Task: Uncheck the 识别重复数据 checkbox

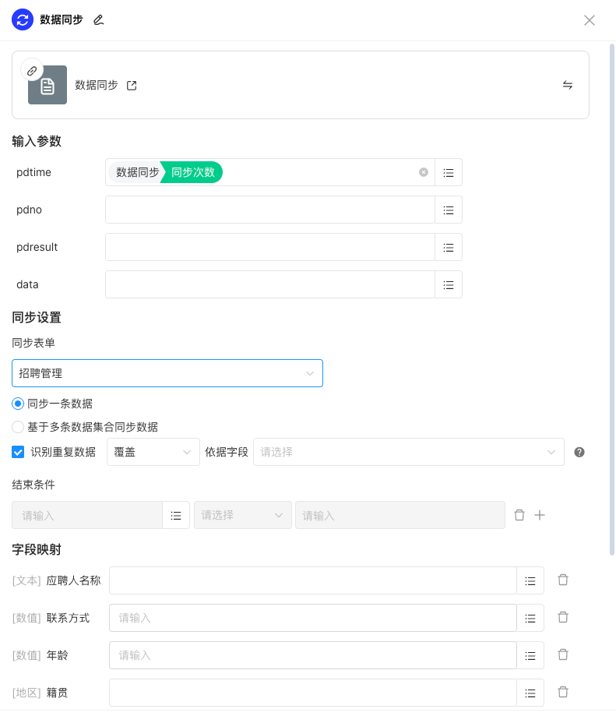Action: click(x=19, y=452)
